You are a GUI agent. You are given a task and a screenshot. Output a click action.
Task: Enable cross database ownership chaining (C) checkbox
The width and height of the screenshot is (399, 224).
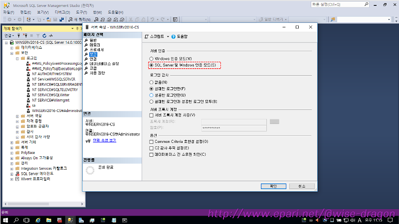152,154
